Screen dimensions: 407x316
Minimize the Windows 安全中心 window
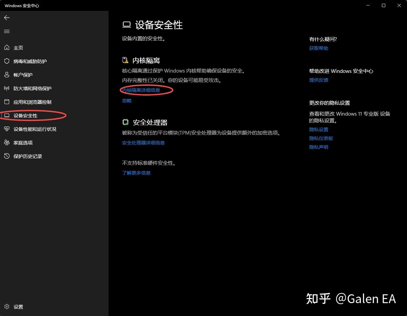(368, 5)
